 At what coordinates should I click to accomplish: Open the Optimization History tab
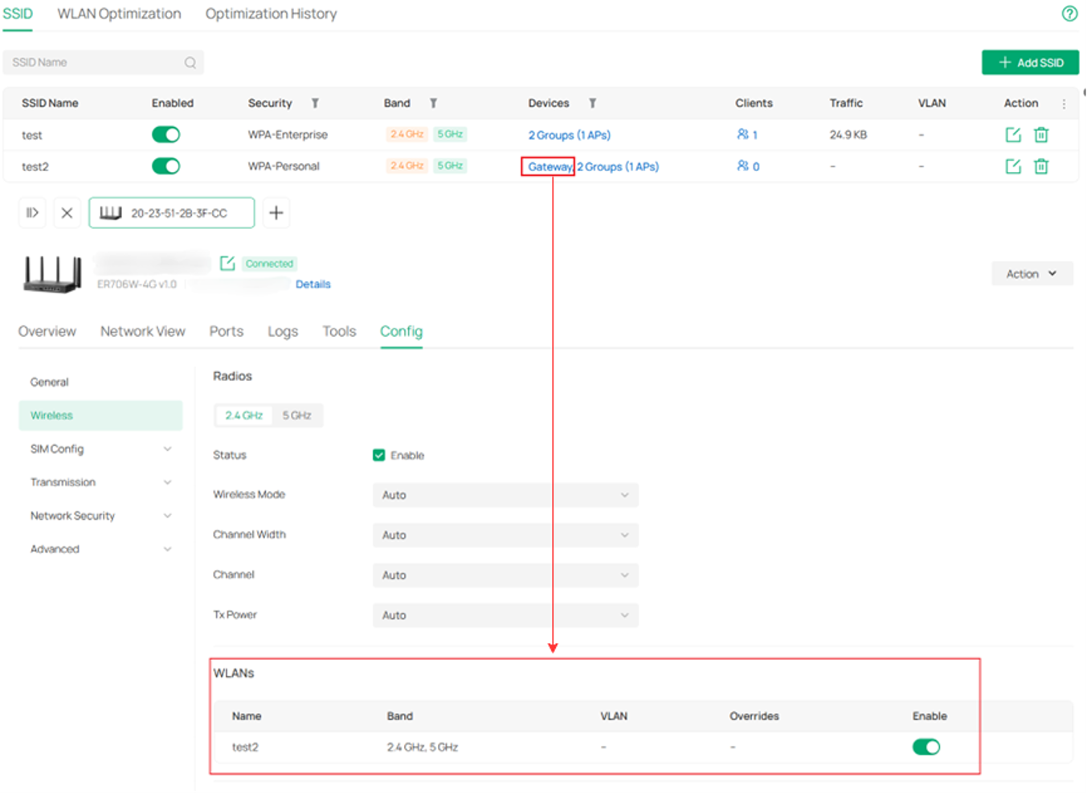click(x=271, y=14)
